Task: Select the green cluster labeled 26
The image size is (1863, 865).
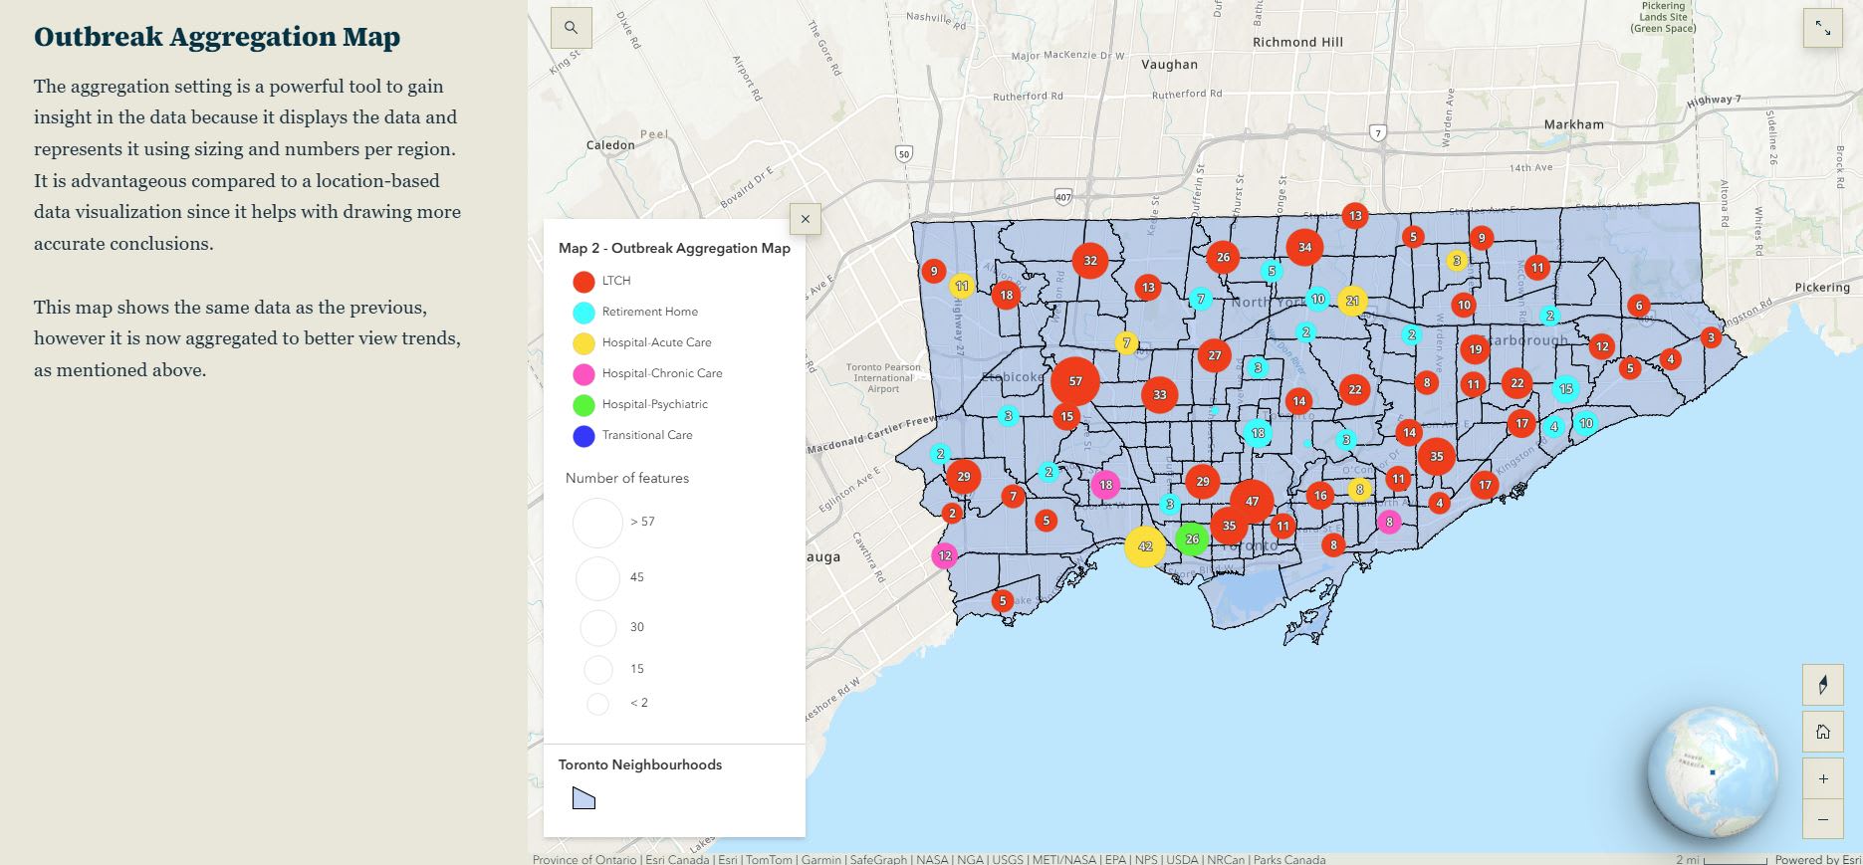Action: (x=1192, y=539)
